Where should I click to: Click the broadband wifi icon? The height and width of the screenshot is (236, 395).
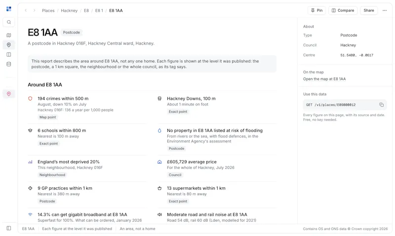point(30,215)
